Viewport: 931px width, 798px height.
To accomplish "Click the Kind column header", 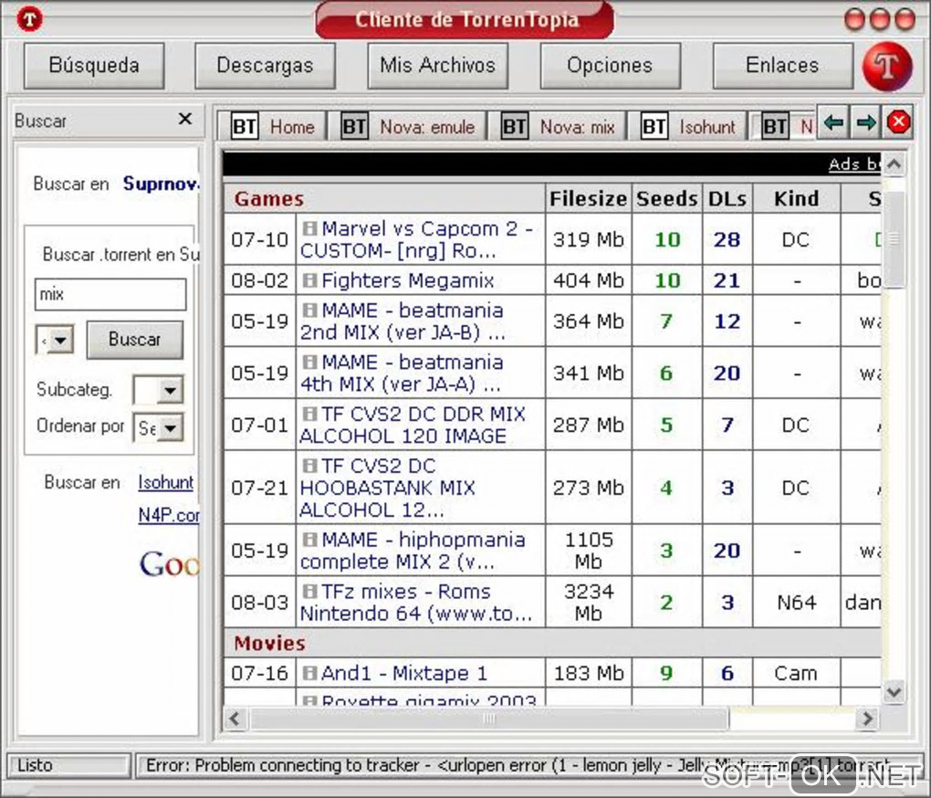I will tap(796, 198).
